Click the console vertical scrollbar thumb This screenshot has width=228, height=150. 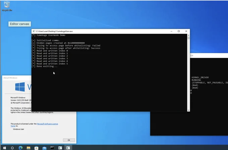[x=188, y=38]
